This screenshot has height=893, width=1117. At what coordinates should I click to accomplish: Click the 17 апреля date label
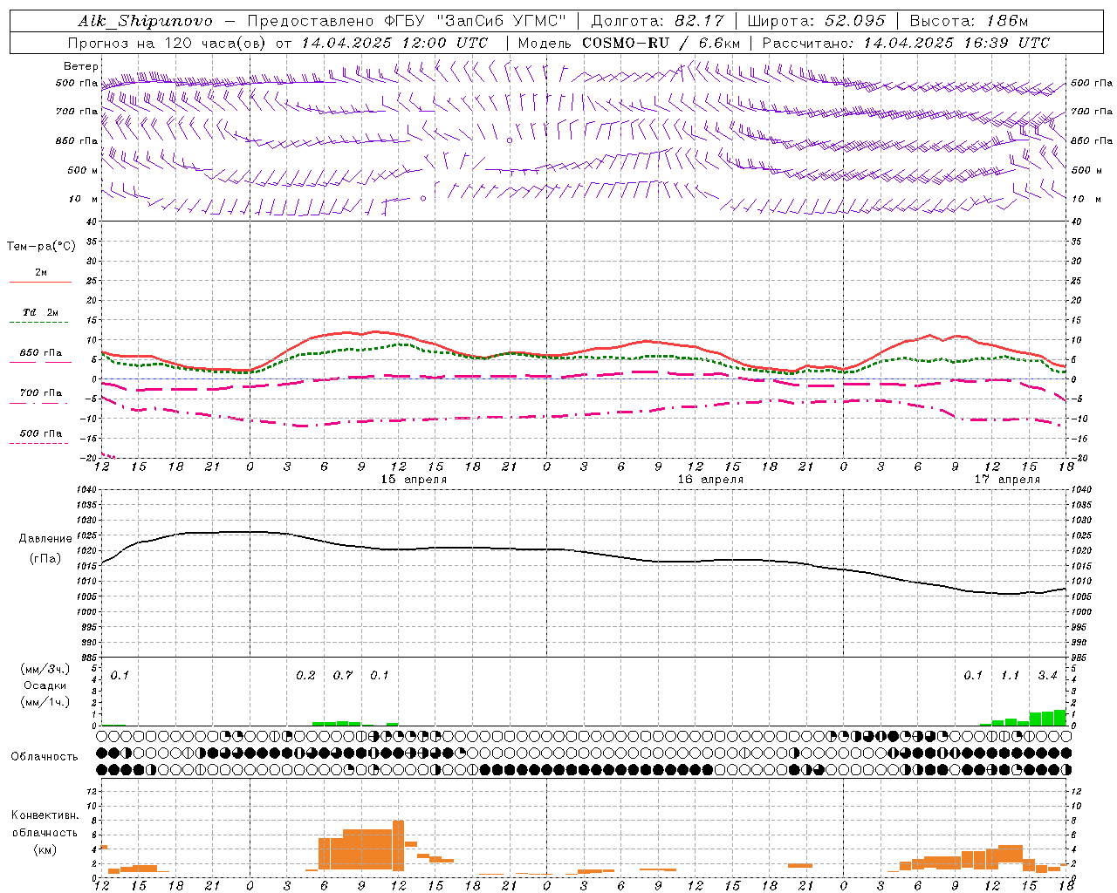[1007, 480]
